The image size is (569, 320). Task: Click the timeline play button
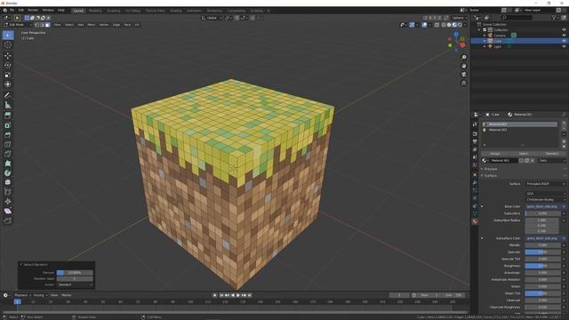tap(238, 295)
